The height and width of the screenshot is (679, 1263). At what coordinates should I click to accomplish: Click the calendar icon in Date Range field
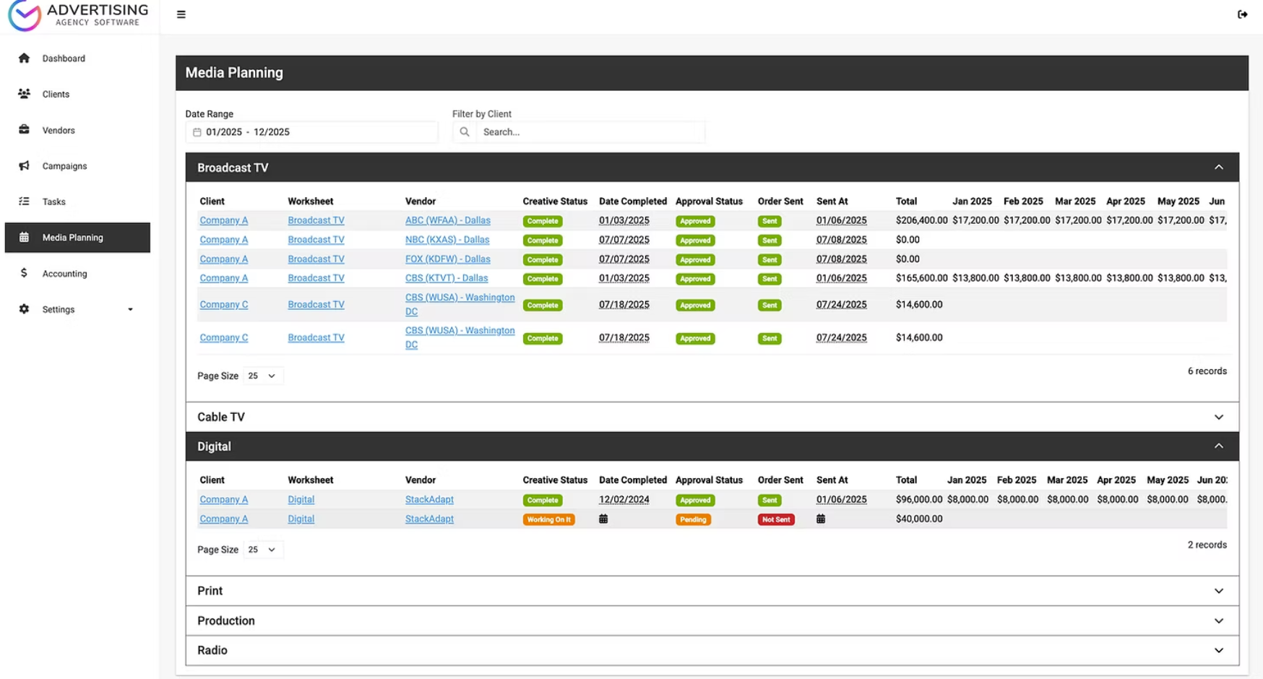tap(197, 131)
